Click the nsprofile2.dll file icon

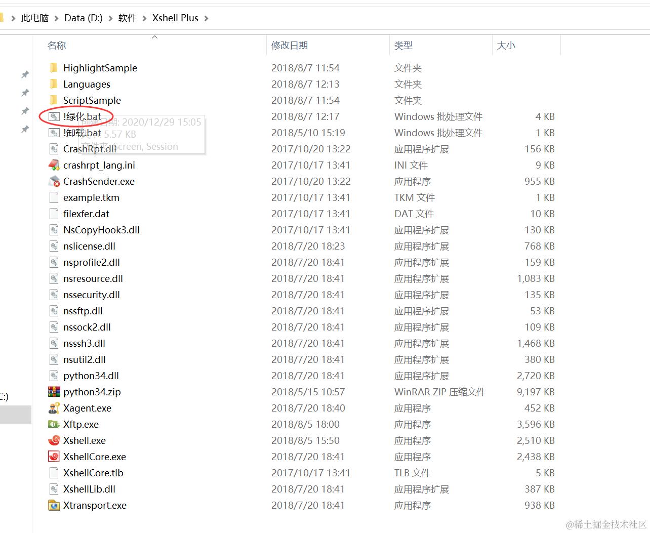point(54,262)
